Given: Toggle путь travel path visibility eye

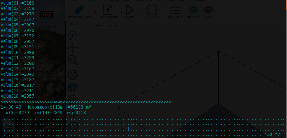Looking at the screenshot, I should click(x=208, y=9).
